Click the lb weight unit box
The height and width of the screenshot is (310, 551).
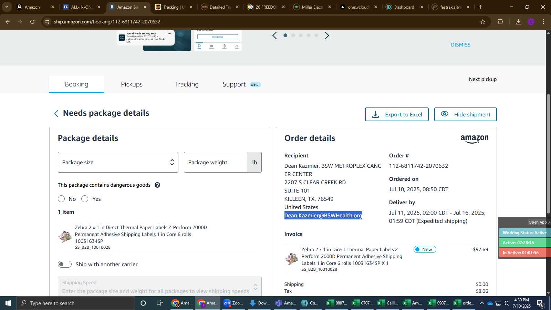[x=254, y=162]
